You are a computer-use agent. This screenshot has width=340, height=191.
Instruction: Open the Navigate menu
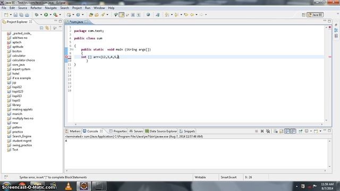pyautogui.click(x=51, y=8)
